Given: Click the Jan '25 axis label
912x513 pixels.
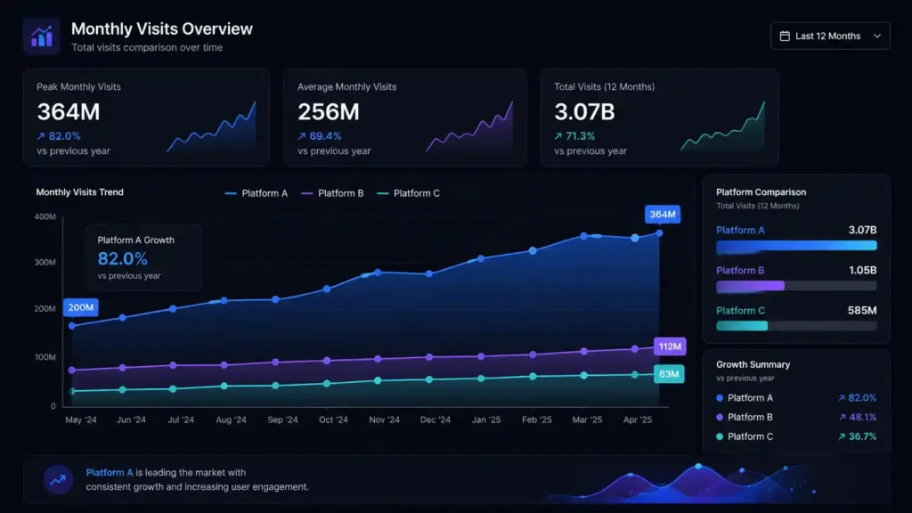Looking at the screenshot, I should click(486, 419).
